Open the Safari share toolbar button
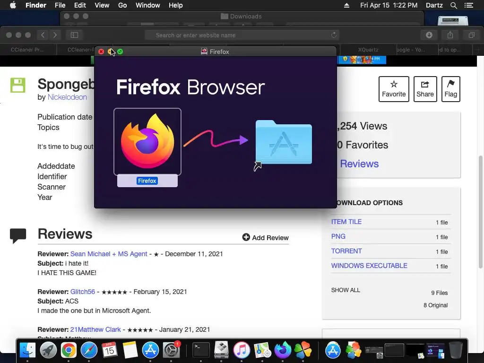This screenshot has height=363, width=484. click(x=450, y=35)
